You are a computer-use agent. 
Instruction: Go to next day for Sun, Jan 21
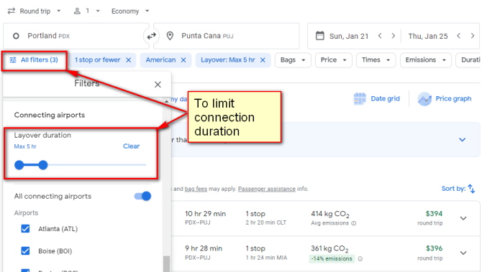point(394,36)
